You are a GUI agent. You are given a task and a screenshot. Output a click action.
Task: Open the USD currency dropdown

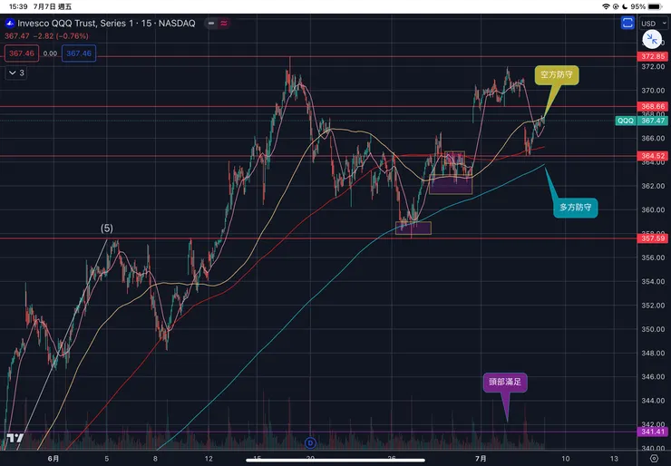point(653,23)
